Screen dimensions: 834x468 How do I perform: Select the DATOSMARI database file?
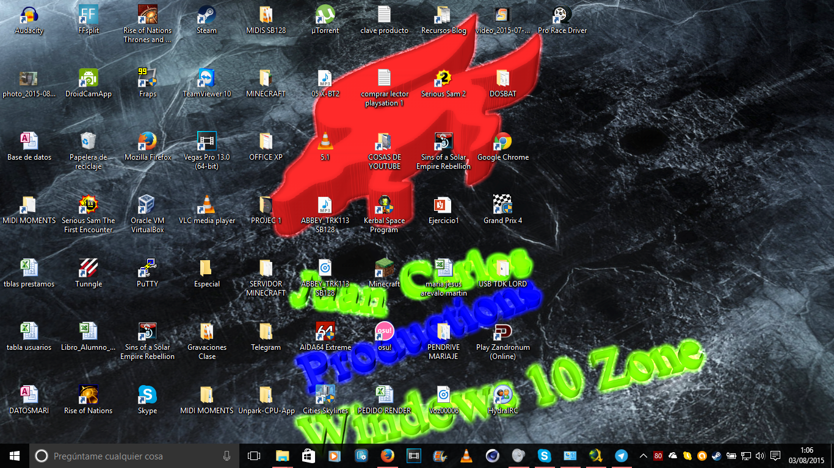point(29,400)
